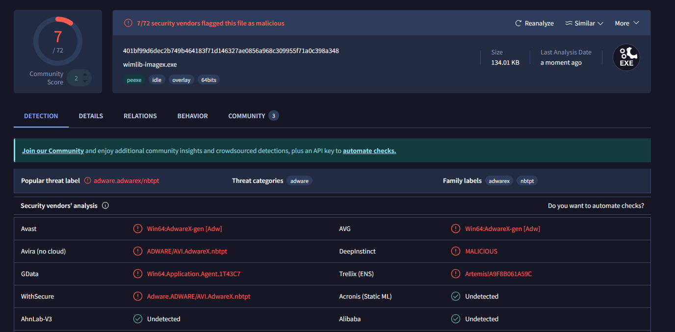
Task: Click the 7/72 detection score gauge
Action: (58, 41)
